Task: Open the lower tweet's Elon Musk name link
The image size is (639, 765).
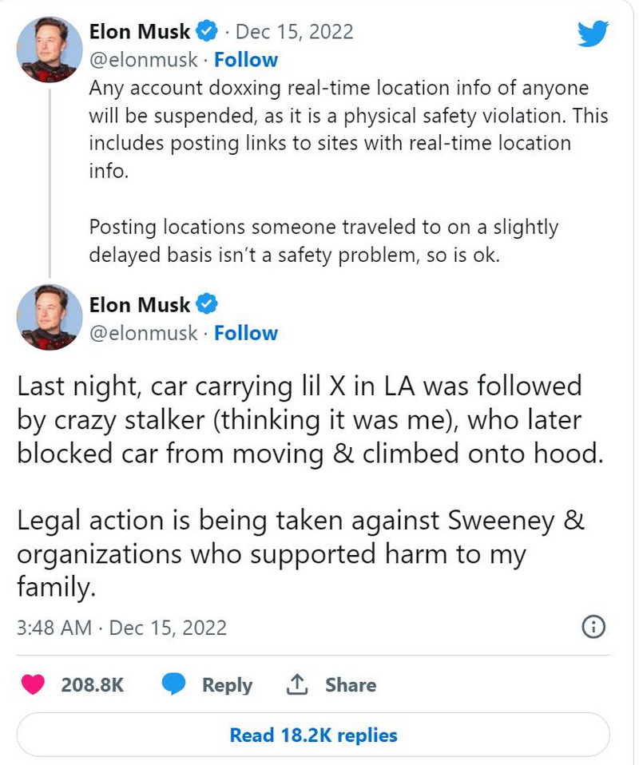Action: point(140,304)
